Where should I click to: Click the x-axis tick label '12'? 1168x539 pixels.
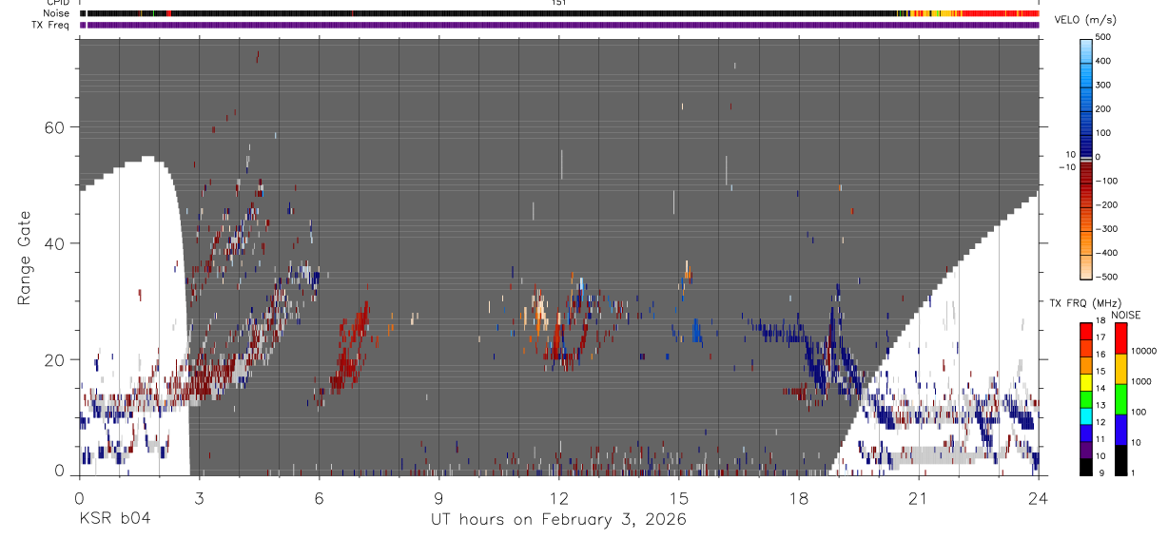coord(559,498)
